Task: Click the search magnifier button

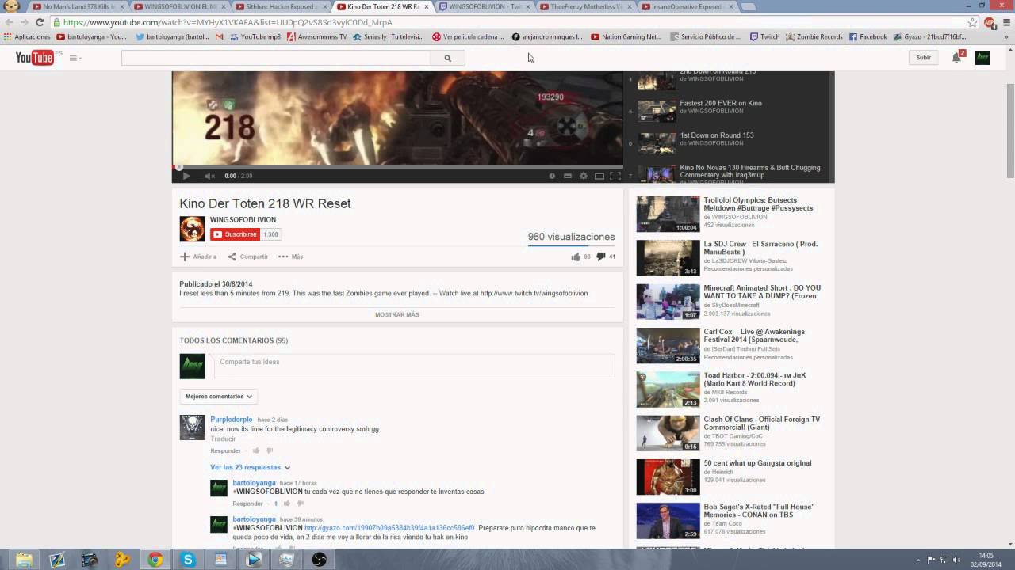Action: pyautogui.click(x=447, y=58)
